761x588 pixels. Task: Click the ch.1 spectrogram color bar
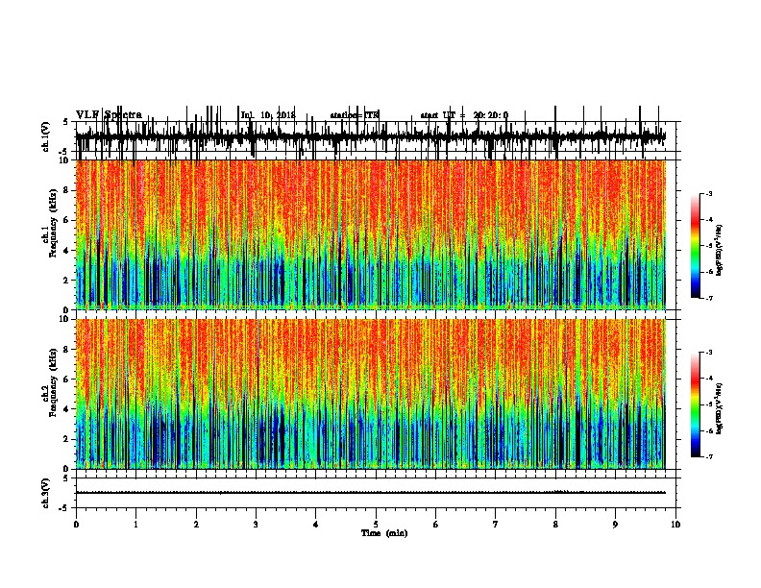[x=696, y=246]
